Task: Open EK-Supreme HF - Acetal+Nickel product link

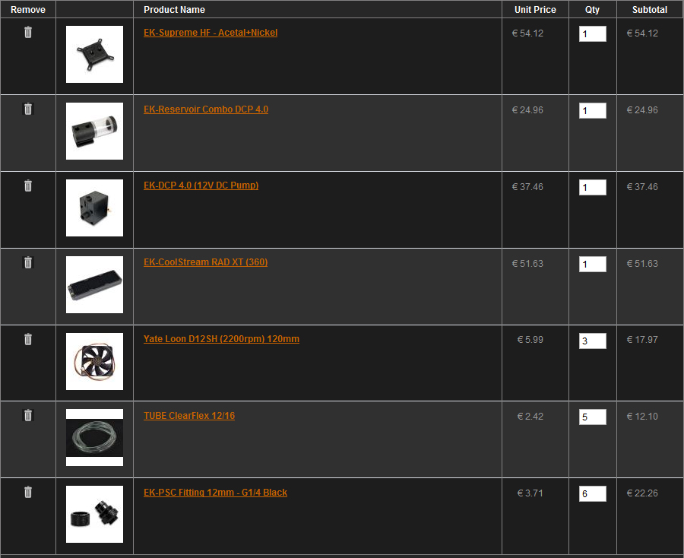Action: click(x=211, y=33)
